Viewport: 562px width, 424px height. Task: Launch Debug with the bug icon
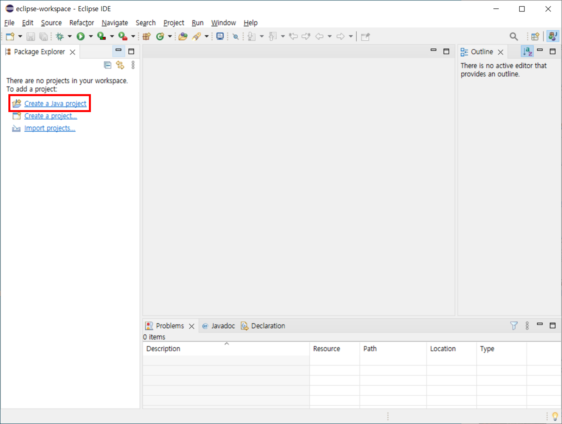[x=60, y=37]
